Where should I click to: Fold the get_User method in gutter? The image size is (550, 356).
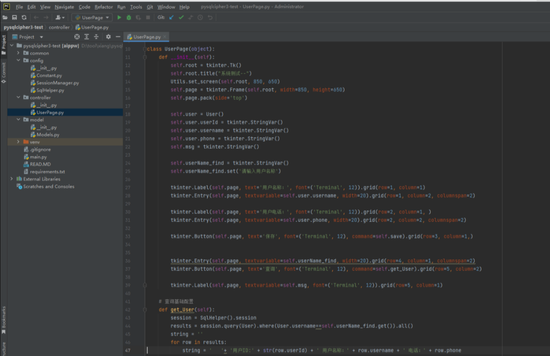pyautogui.click(x=144, y=310)
